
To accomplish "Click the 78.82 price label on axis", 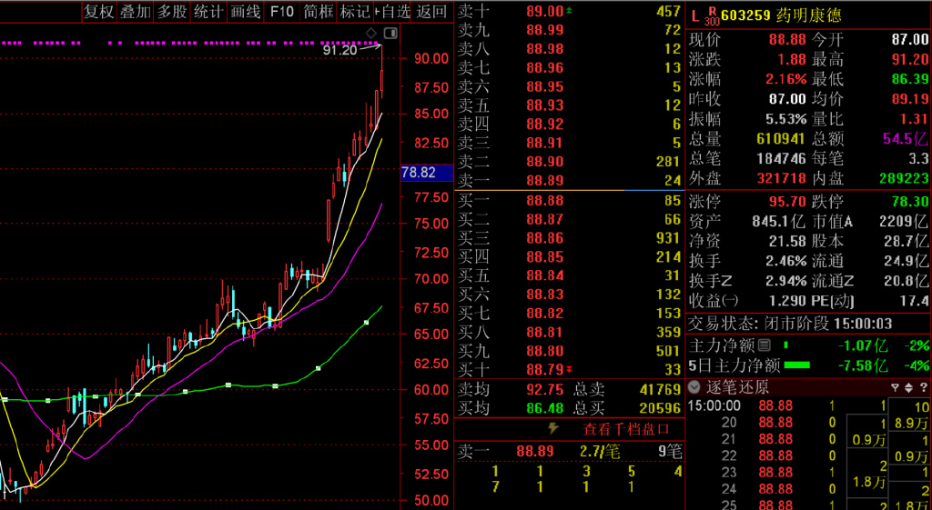I will coord(419,173).
